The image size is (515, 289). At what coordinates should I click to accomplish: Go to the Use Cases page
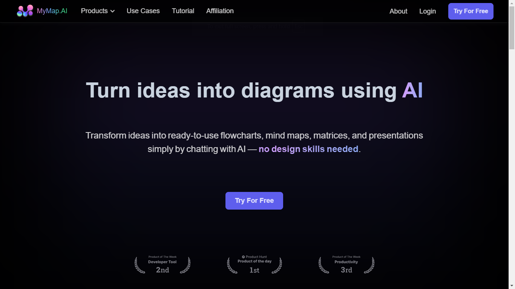143,11
